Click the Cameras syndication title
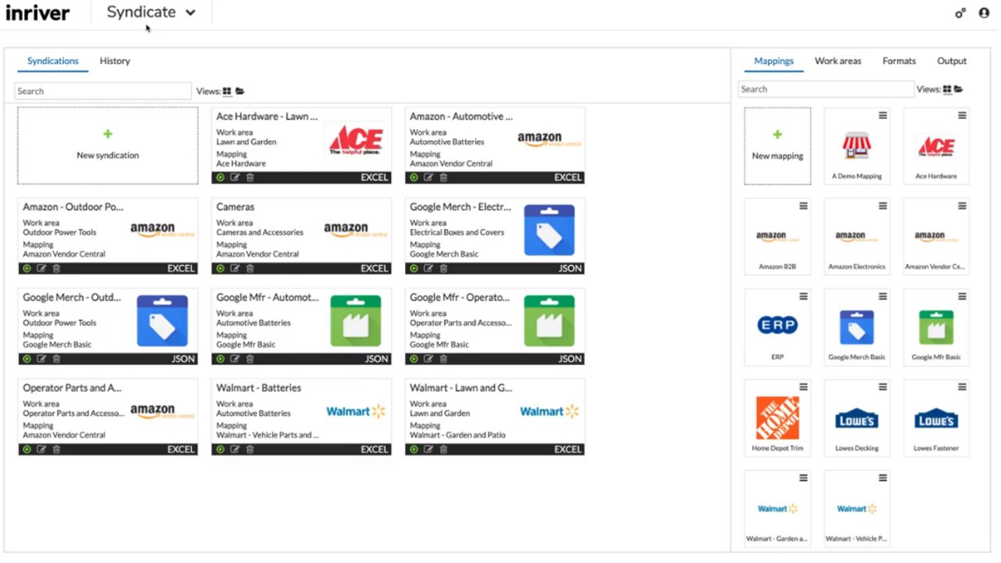 pos(235,207)
